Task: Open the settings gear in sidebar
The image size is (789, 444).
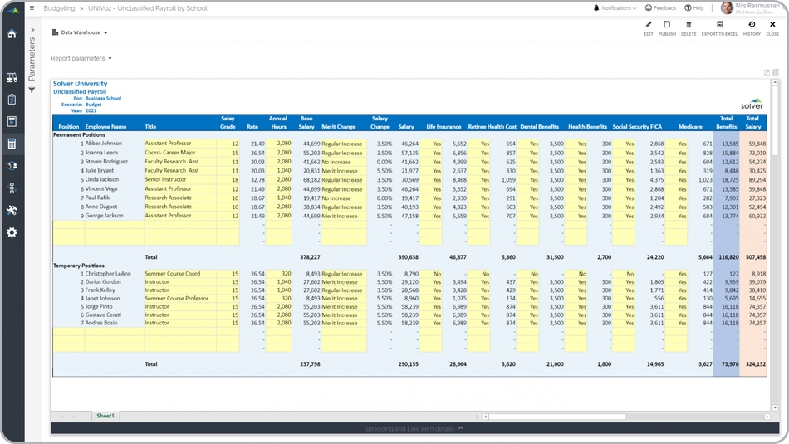Action: tap(12, 232)
